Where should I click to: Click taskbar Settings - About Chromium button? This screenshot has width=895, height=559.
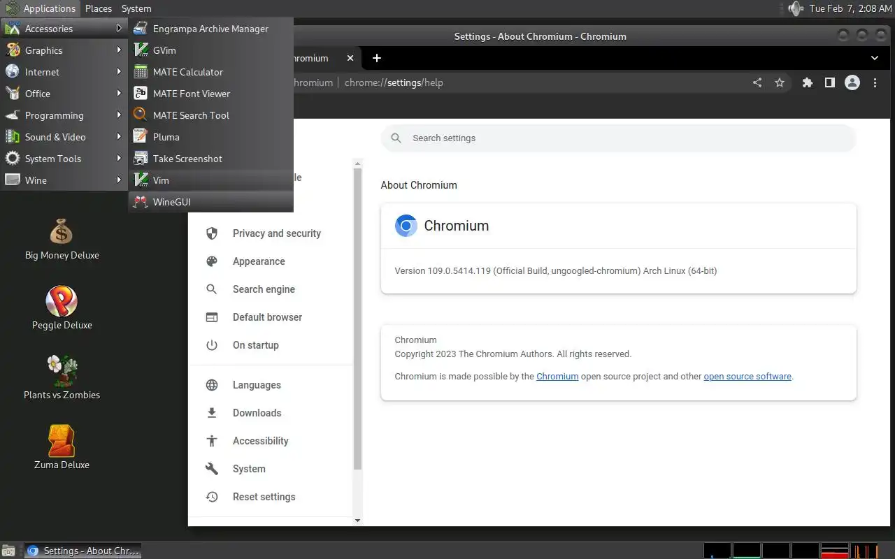(x=83, y=551)
